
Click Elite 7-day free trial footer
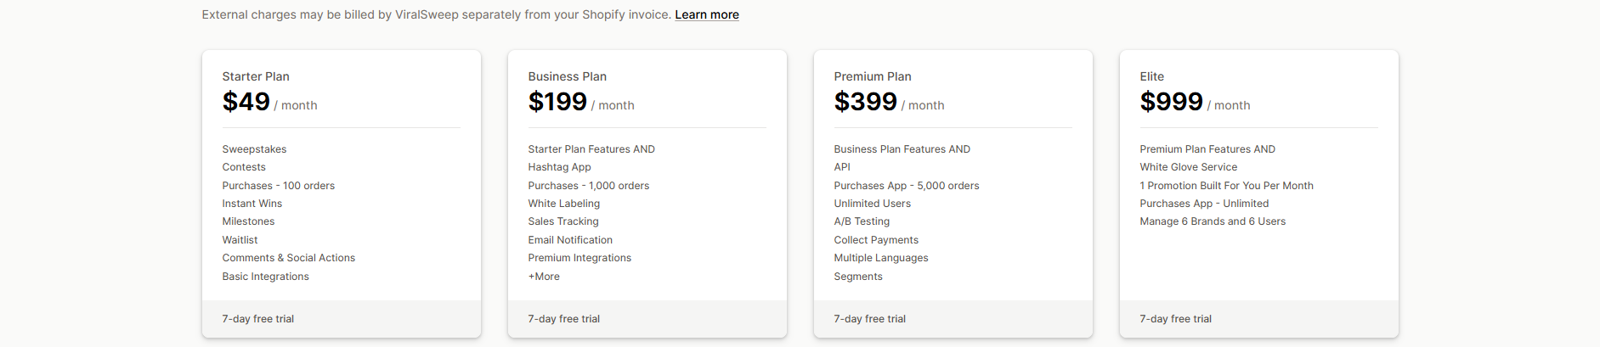pyautogui.click(x=1176, y=319)
